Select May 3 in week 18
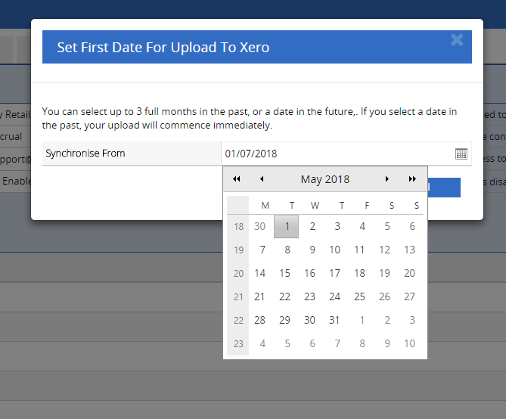Image resolution: width=506 pixels, height=419 pixels. (336, 226)
